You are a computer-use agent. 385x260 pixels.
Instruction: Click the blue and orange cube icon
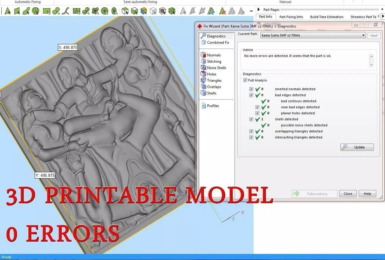[x=144, y=11]
